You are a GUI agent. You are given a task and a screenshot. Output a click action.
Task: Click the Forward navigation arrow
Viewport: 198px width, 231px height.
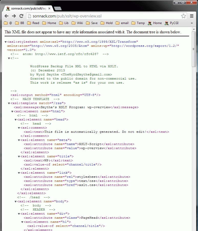(14, 16)
